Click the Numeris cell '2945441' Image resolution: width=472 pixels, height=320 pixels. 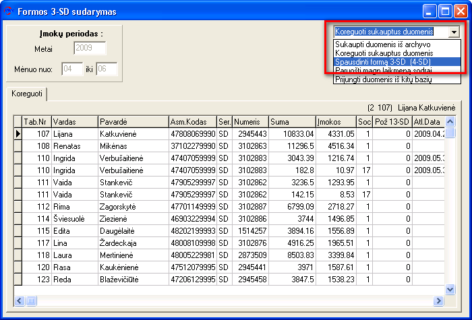pyautogui.click(x=250, y=267)
